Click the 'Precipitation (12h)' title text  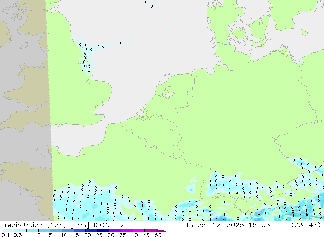[33, 225]
